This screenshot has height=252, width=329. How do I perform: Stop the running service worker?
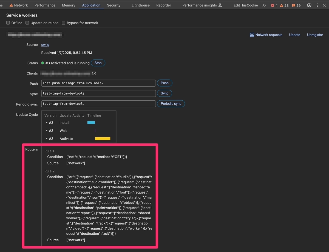pos(98,63)
